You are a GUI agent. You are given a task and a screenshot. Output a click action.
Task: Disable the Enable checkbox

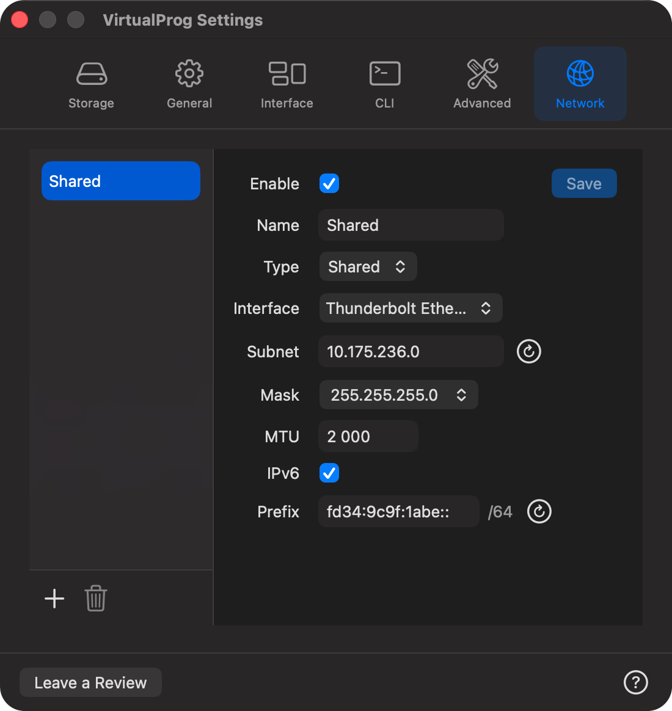tap(329, 183)
